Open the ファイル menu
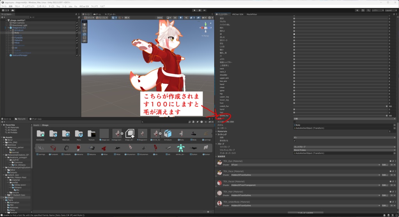The height and width of the screenshot is (217, 399). [x=4, y=6]
